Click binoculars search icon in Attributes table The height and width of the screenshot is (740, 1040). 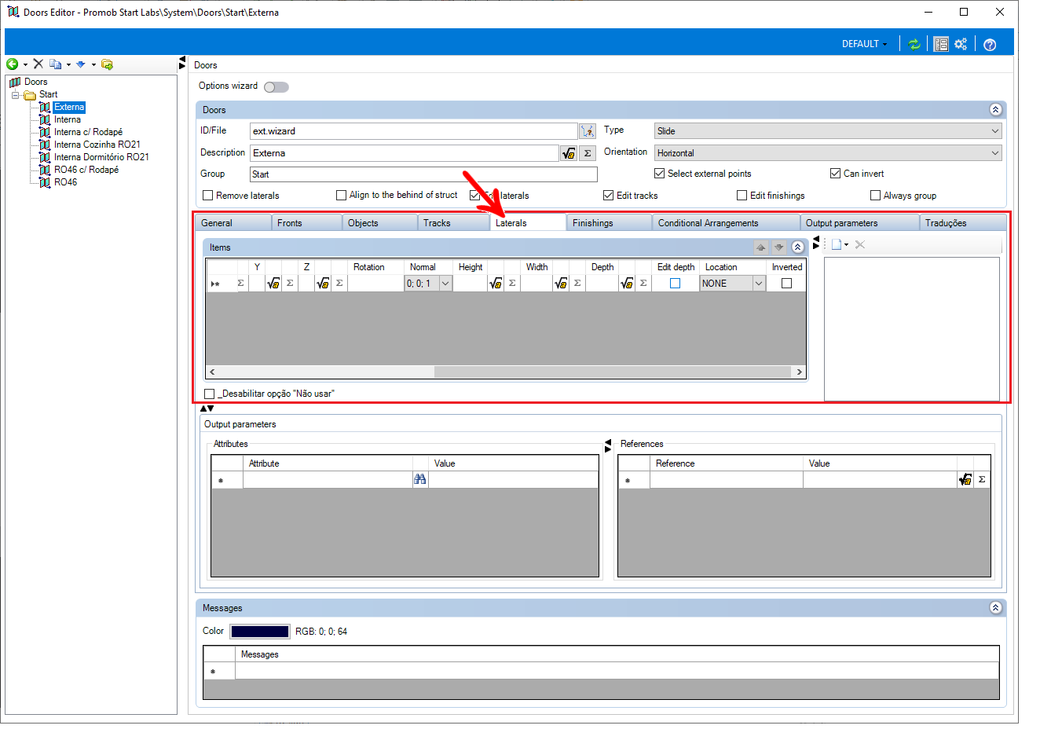tap(420, 479)
